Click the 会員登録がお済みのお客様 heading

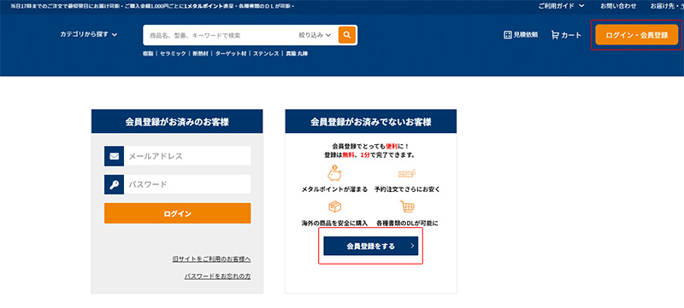(x=177, y=122)
